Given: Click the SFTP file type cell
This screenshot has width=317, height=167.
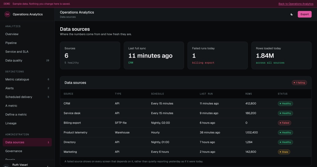Looking at the screenshot, I should (x=121, y=123).
